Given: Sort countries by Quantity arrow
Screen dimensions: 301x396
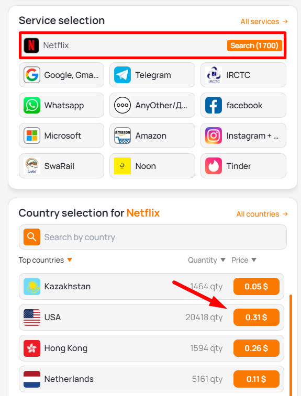Looking at the screenshot, I should 223,260.
